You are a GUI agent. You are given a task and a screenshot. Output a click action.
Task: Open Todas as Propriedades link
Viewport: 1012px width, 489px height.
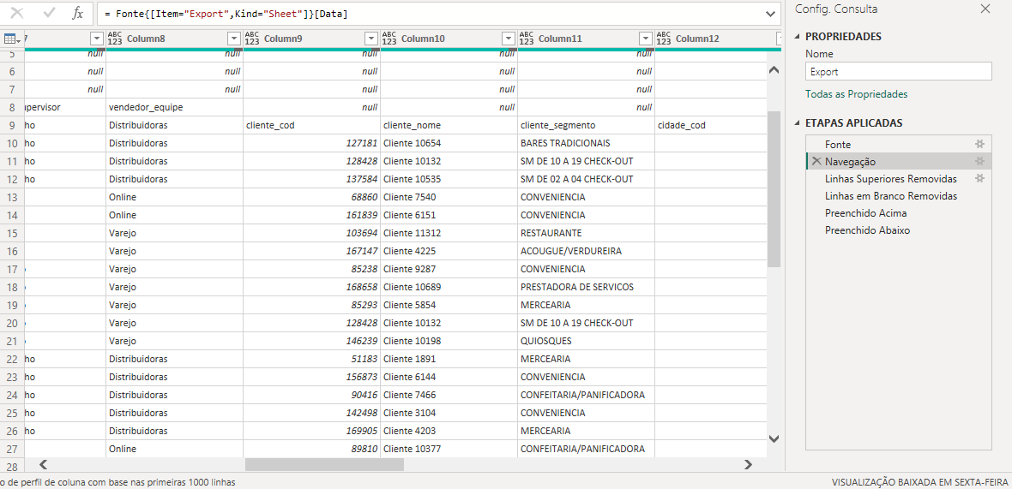pos(856,94)
